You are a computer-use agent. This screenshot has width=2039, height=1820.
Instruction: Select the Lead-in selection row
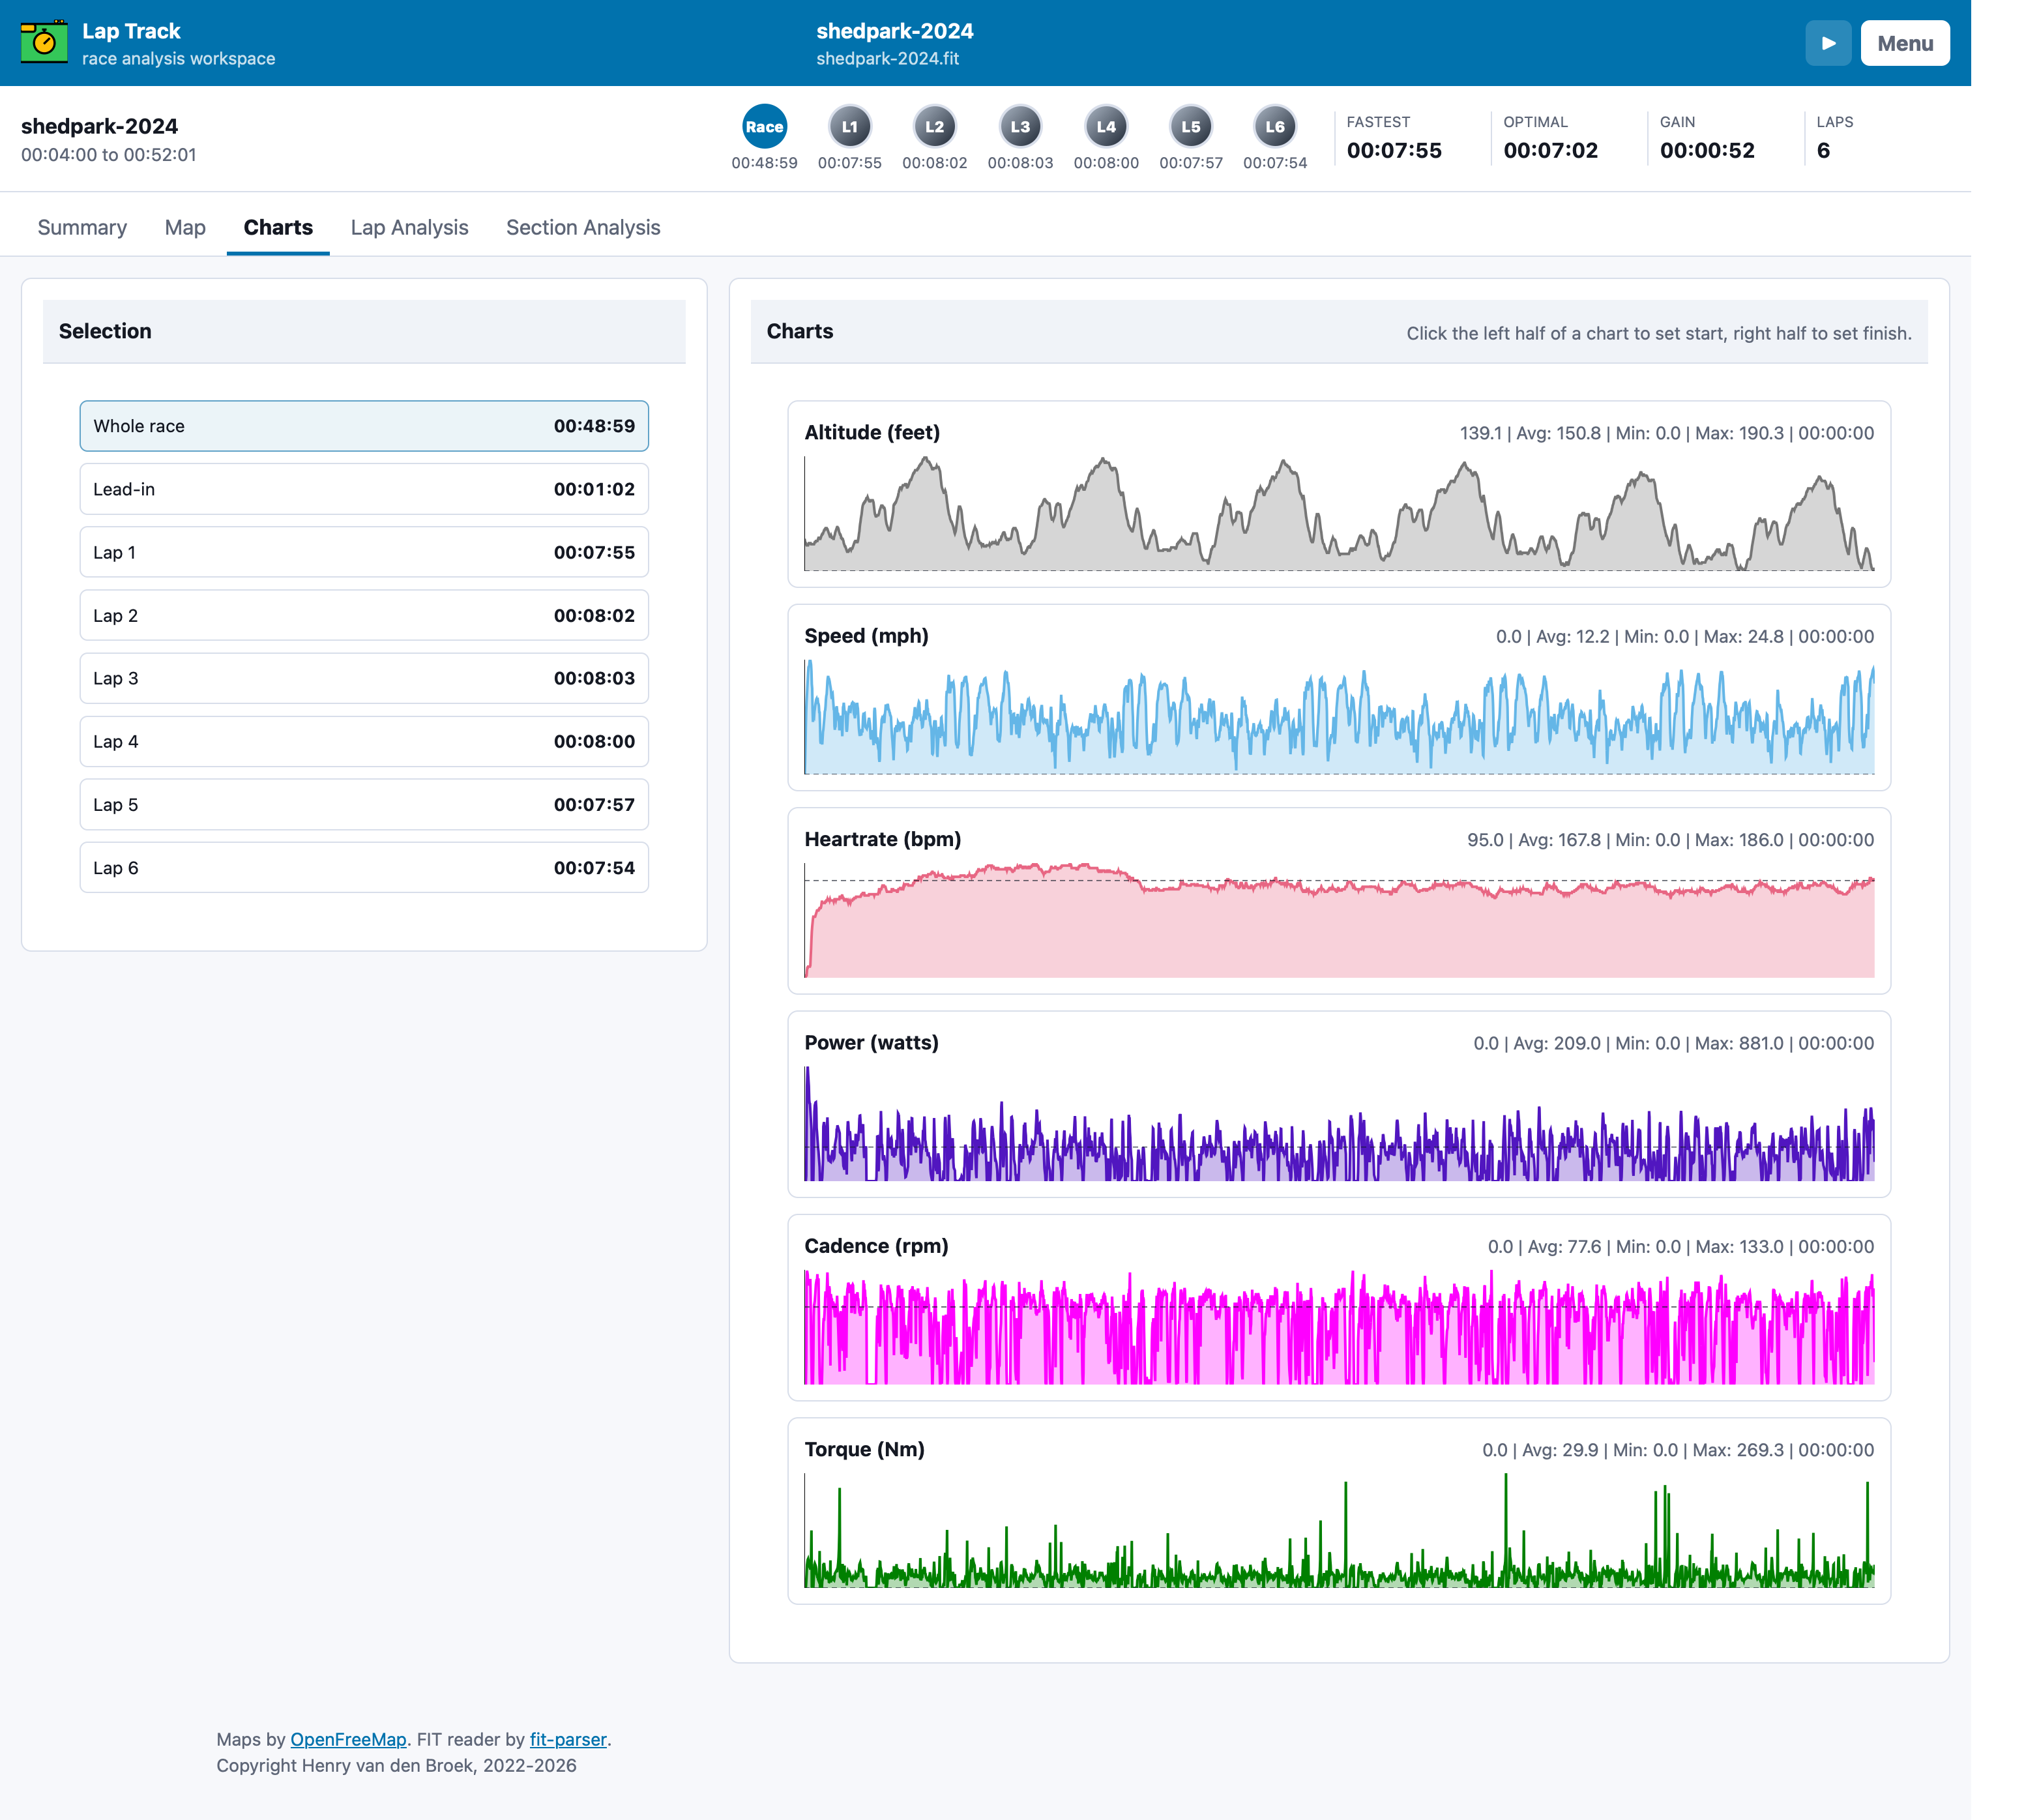364,489
